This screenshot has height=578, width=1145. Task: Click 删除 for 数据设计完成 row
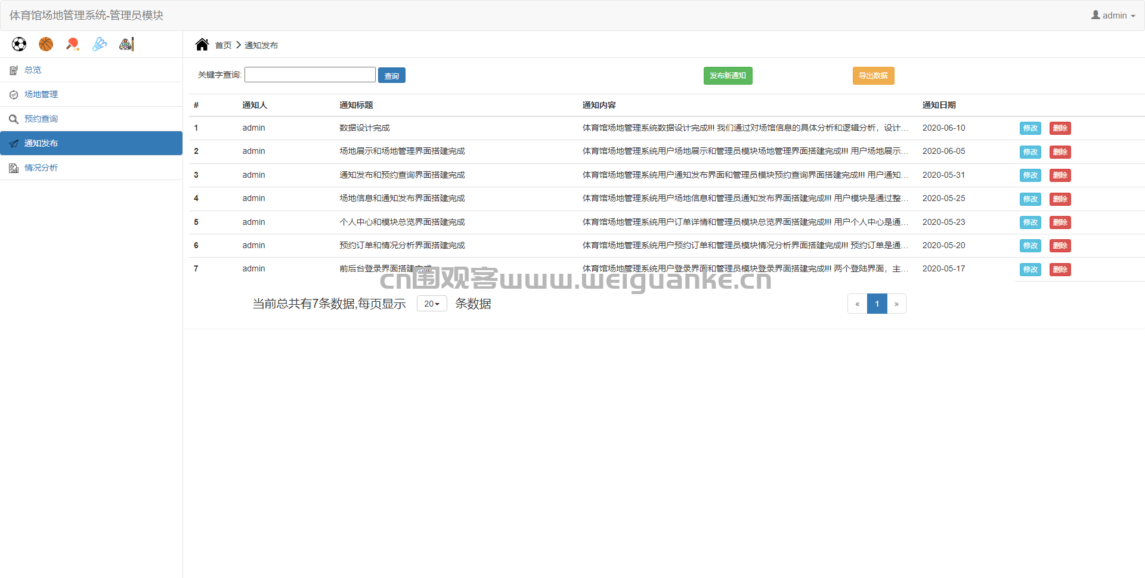[x=1060, y=128]
